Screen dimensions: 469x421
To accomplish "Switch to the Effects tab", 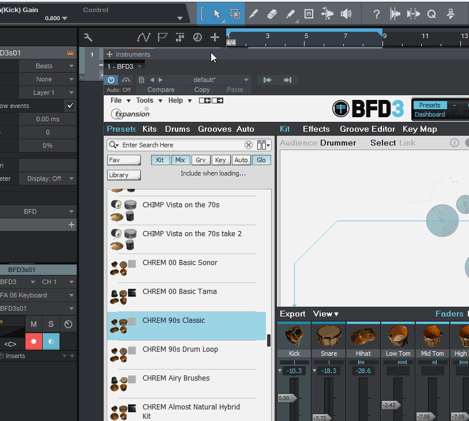I will [x=316, y=129].
